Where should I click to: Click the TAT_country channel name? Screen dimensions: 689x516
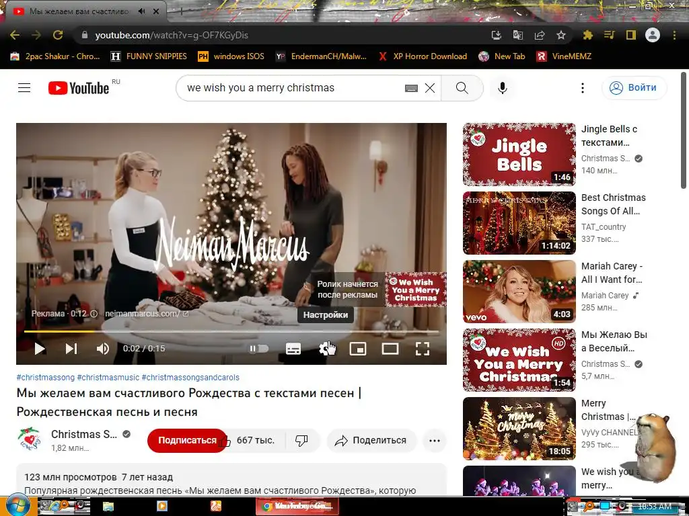pos(604,227)
